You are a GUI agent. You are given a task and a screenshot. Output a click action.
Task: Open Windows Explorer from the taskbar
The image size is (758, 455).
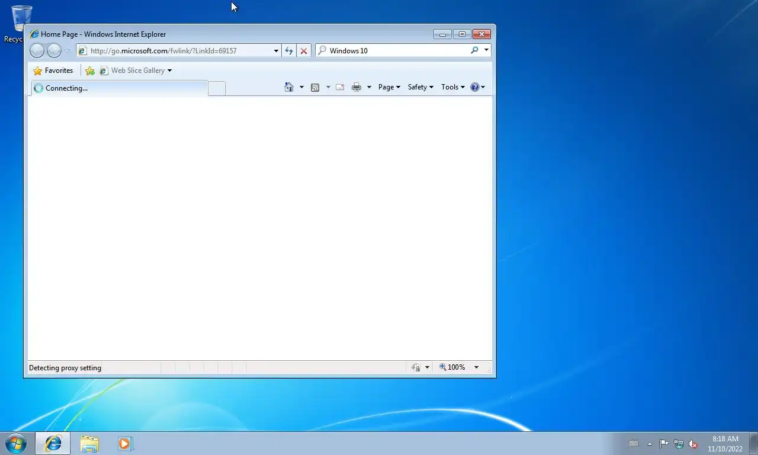pyautogui.click(x=89, y=444)
